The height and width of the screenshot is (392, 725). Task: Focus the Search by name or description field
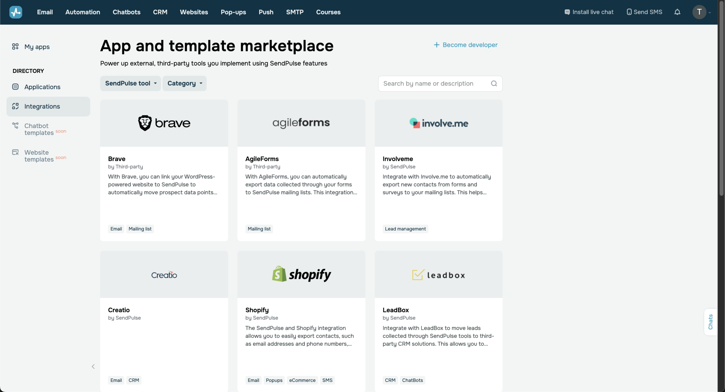pos(440,83)
